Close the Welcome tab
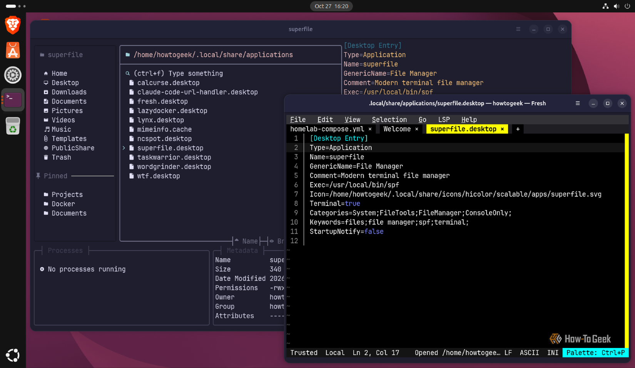 416,129
